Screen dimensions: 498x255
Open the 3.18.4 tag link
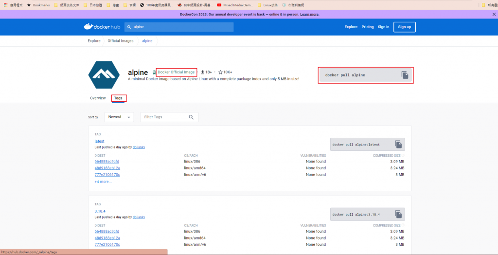click(100, 211)
